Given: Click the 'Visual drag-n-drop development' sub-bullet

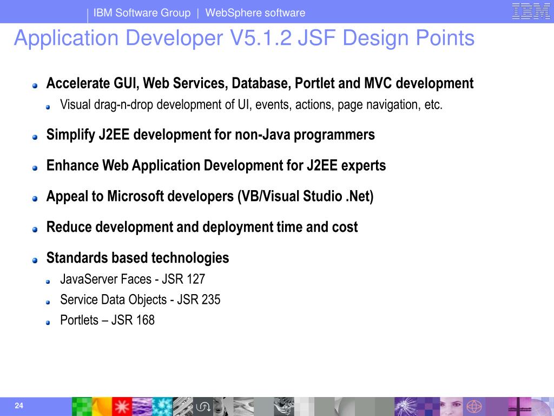Looking at the screenshot, I should 251,105.
